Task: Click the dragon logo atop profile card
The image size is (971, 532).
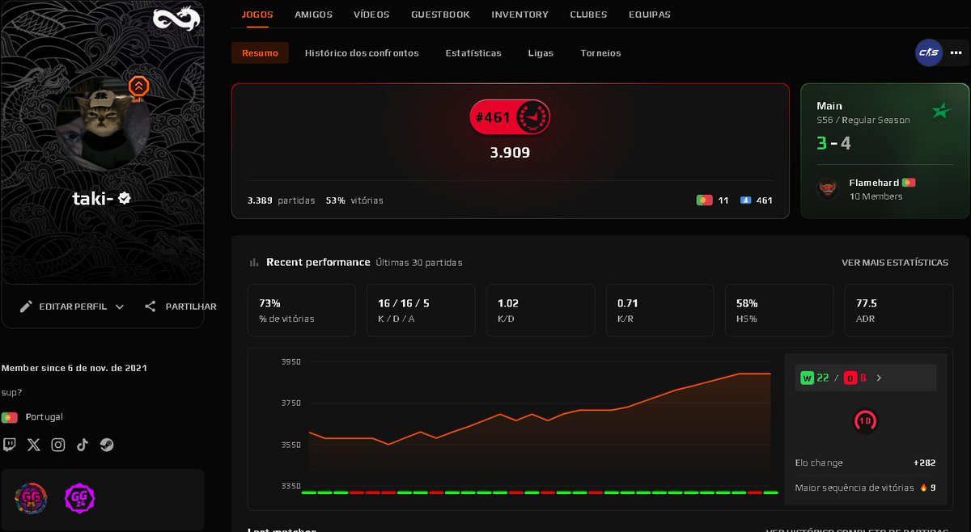Action: click(176, 19)
